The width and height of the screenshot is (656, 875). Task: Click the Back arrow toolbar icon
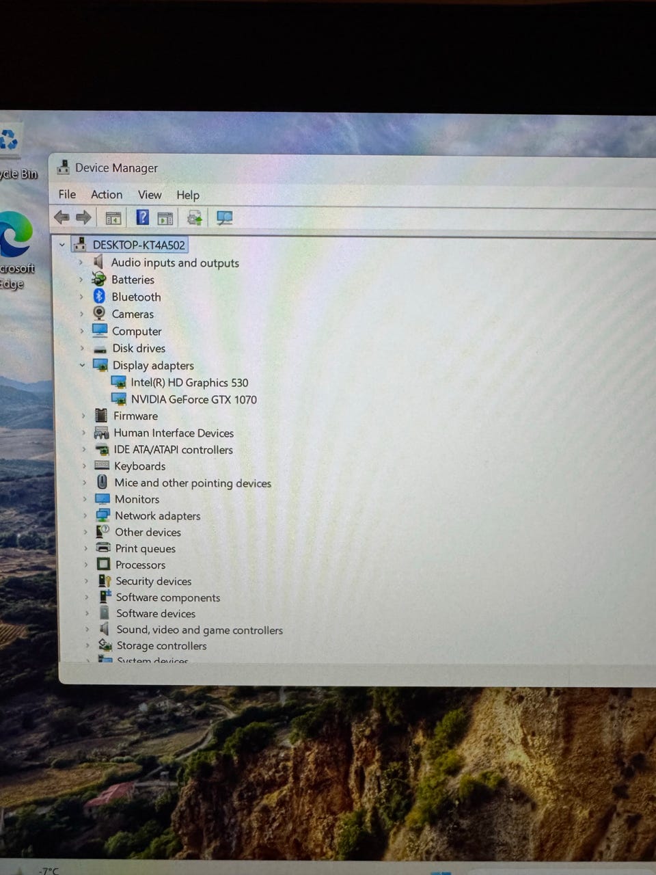pyautogui.click(x=61, y=217)
